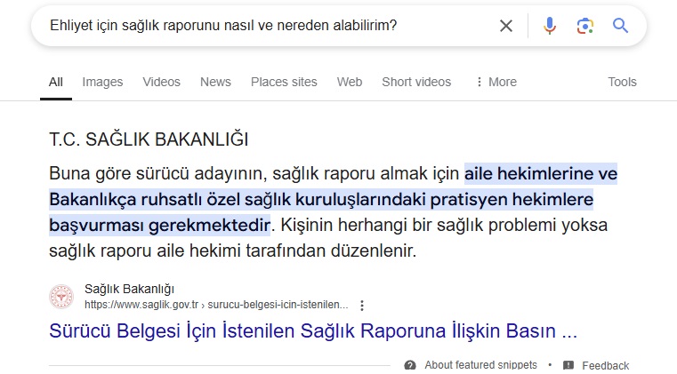Screen dimensions: 677x374
Task: Open the three-dot menu beside the result URL
Action: tap(362, 305)
